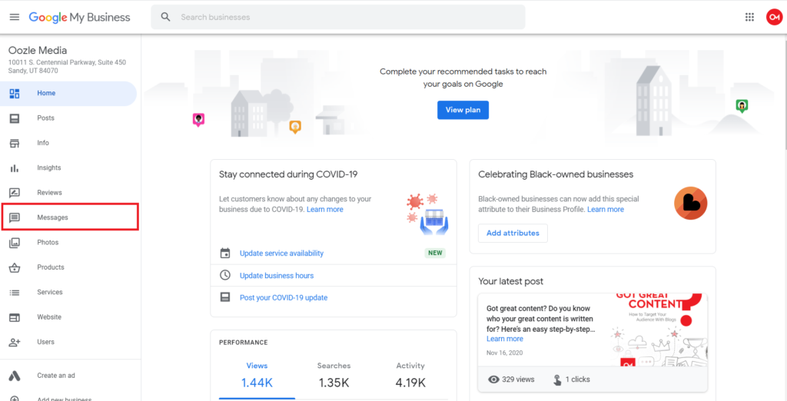
Task: Click the Services list icon
Action: pyautogui.click(x=15, y=292)
